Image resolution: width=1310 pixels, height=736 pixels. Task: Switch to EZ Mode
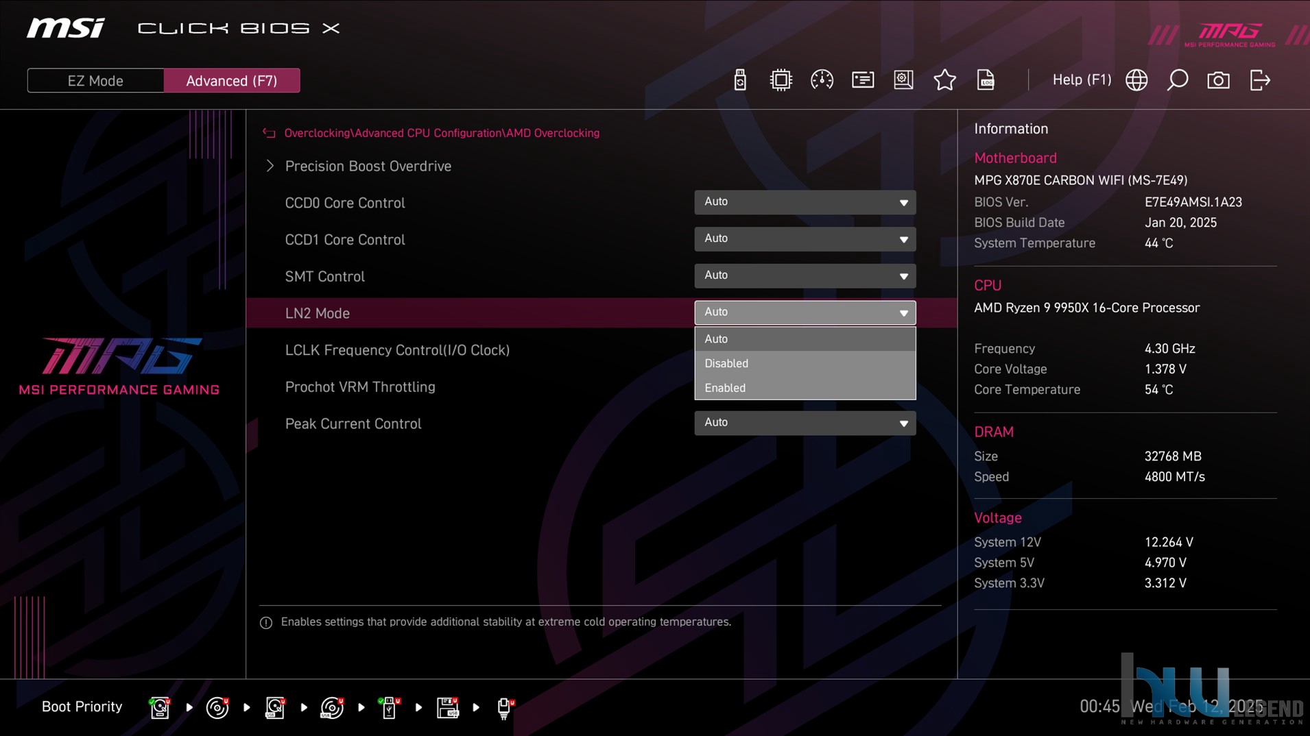pyautogui.click(x=95, y=81)
